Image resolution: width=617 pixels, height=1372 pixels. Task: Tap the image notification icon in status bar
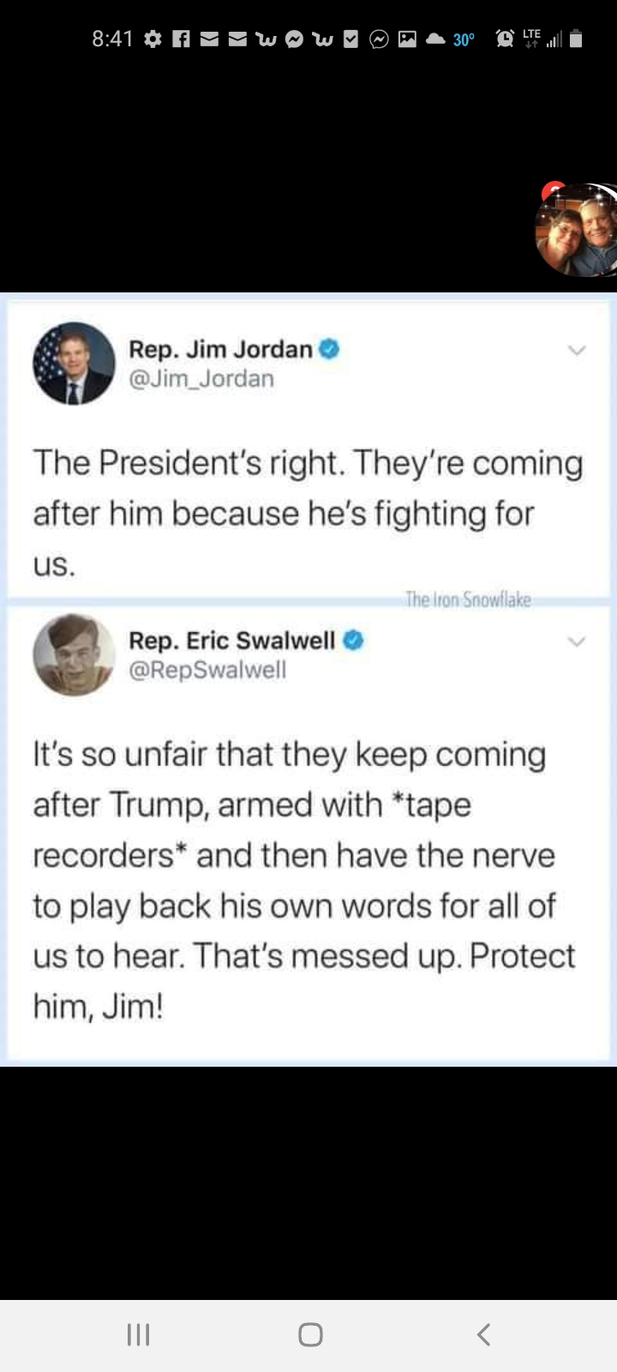pos(407,39)
